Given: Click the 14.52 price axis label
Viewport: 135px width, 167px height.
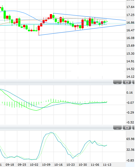Looking at the screenshot, I should coord(130,69).
